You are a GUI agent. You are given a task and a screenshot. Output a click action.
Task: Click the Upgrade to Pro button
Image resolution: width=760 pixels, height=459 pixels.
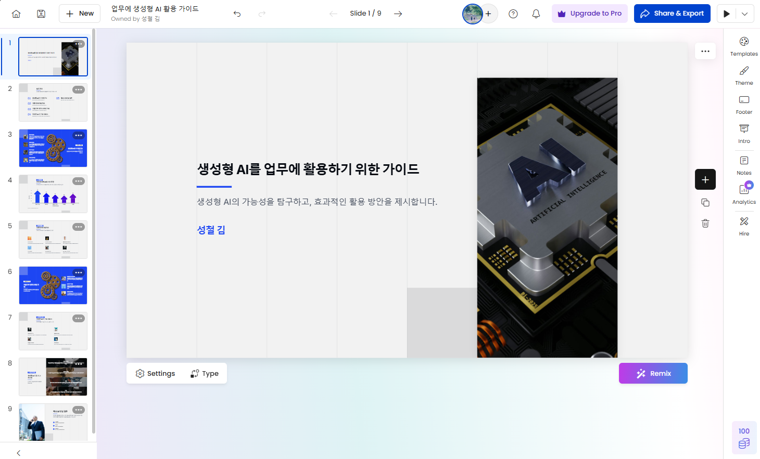click(x=589, y=14)
